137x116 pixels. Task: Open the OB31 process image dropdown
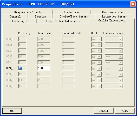coord(114,45)
